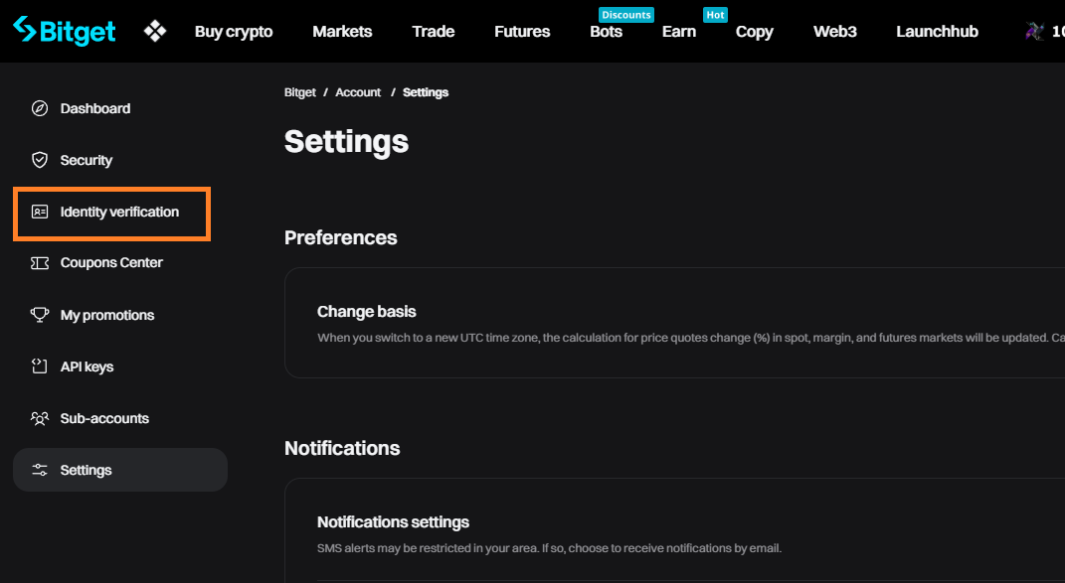The width and height of the screenshot is (1065, 583).
Task: Open the Markets menu
Action: [342, 31]
